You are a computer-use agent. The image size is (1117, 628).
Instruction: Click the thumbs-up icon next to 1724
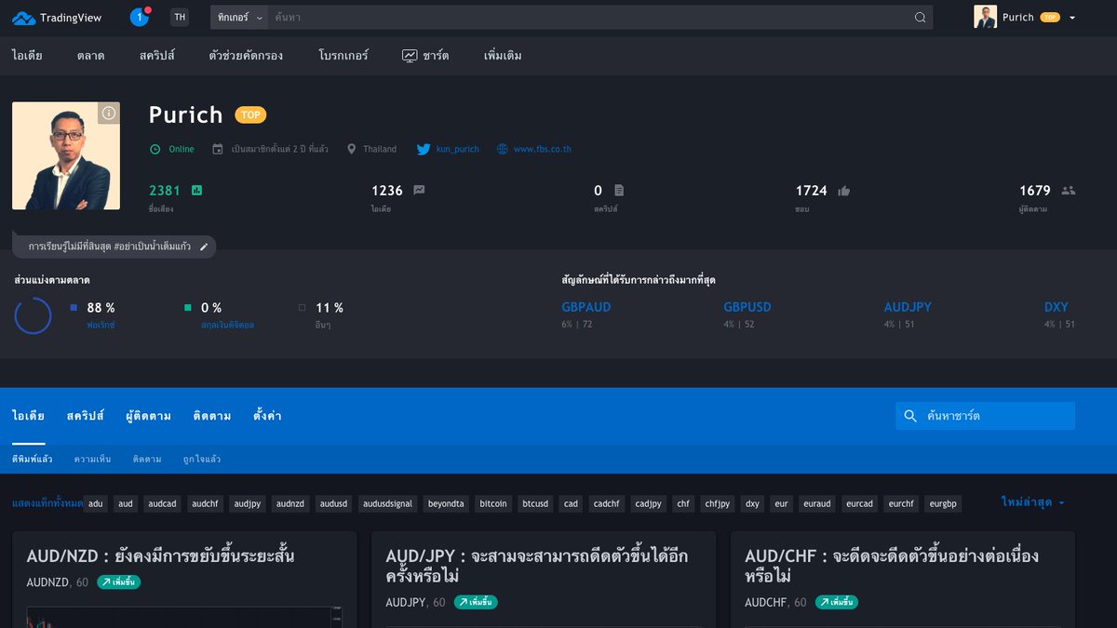click(x=843, y=191)
